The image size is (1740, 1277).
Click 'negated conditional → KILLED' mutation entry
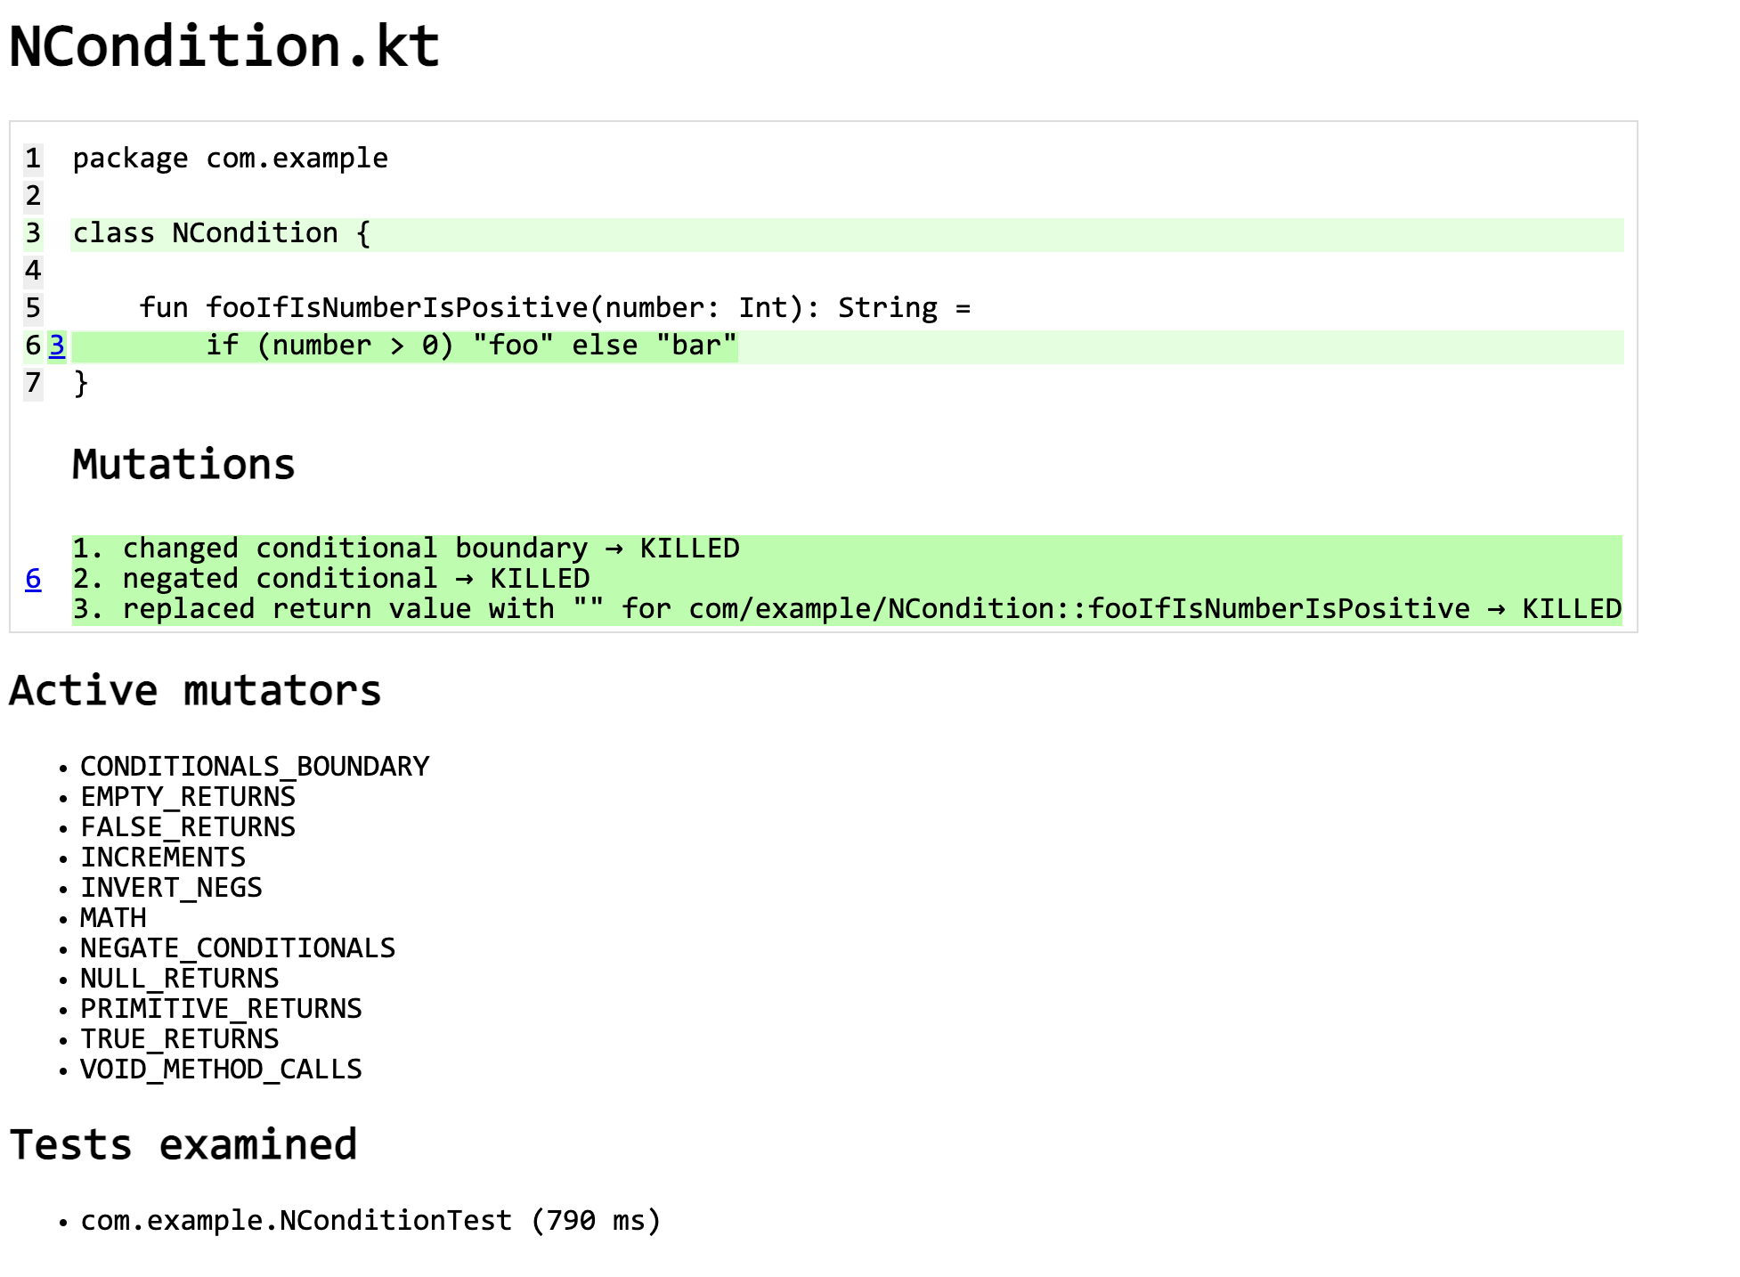[x=331, y=579]
